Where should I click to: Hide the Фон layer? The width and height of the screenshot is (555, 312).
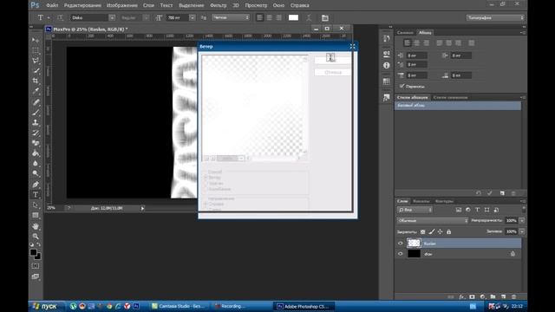coord(401,254)
